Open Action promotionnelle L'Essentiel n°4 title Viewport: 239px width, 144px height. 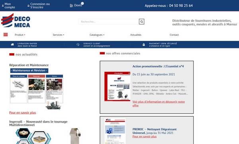click(x=158, y=66)
